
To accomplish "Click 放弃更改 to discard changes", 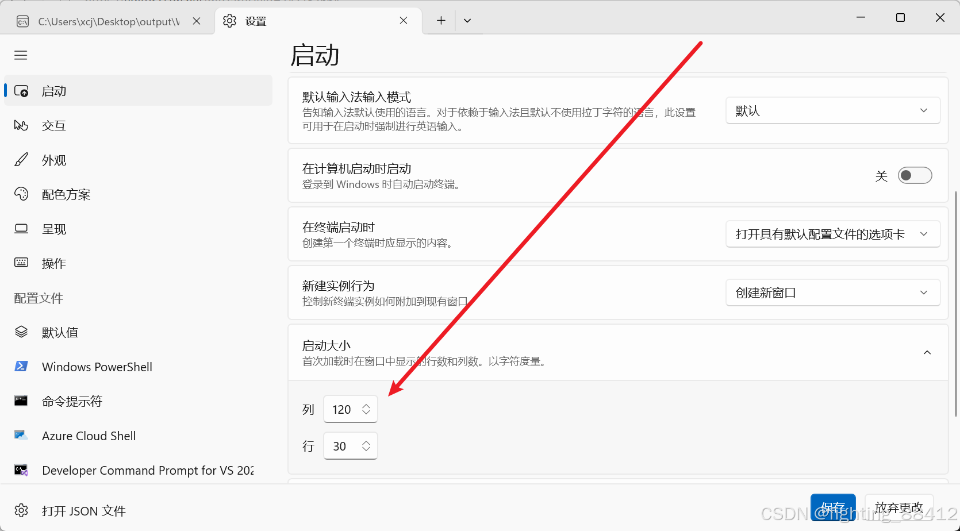I will click(899, 507).
